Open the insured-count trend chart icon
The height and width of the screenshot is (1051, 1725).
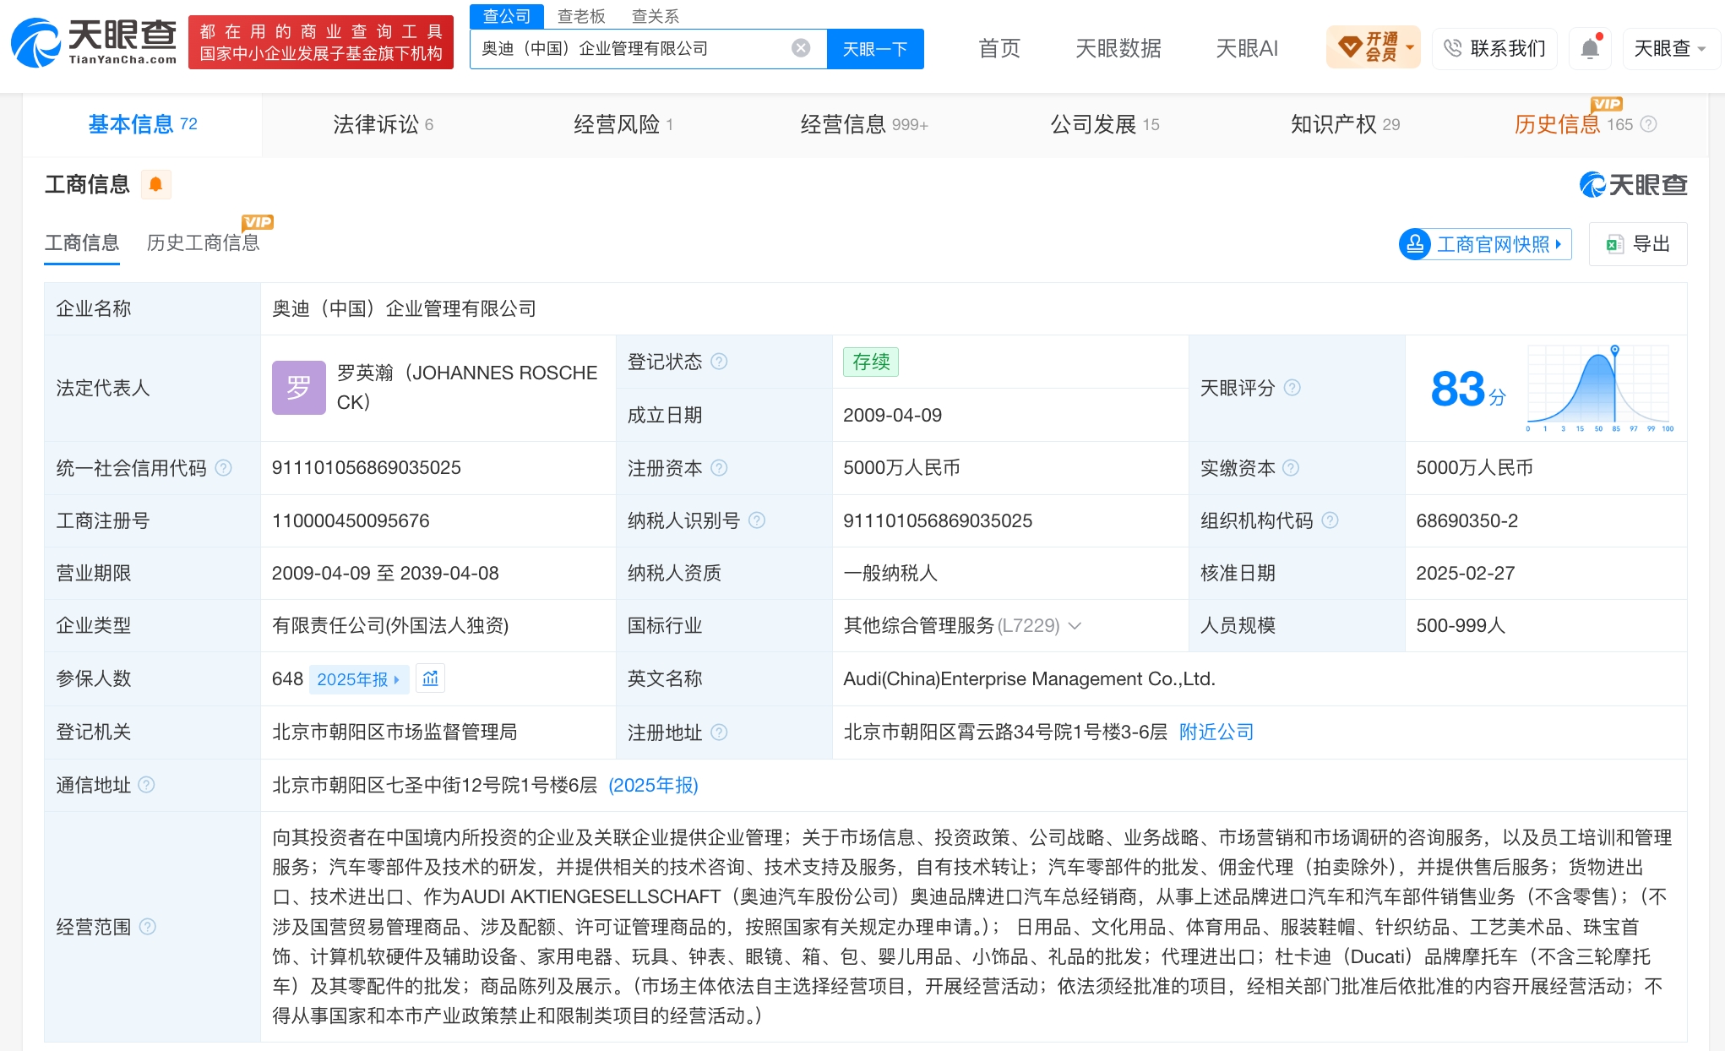pyautogui.click(x=431, y=678)
